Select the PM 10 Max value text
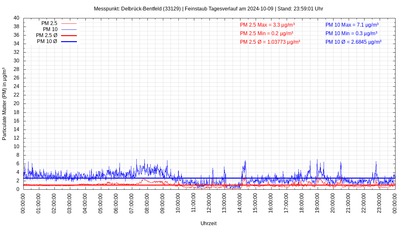Image resolution: width=405 pixels, height=228 pixels. pos(352,25)
